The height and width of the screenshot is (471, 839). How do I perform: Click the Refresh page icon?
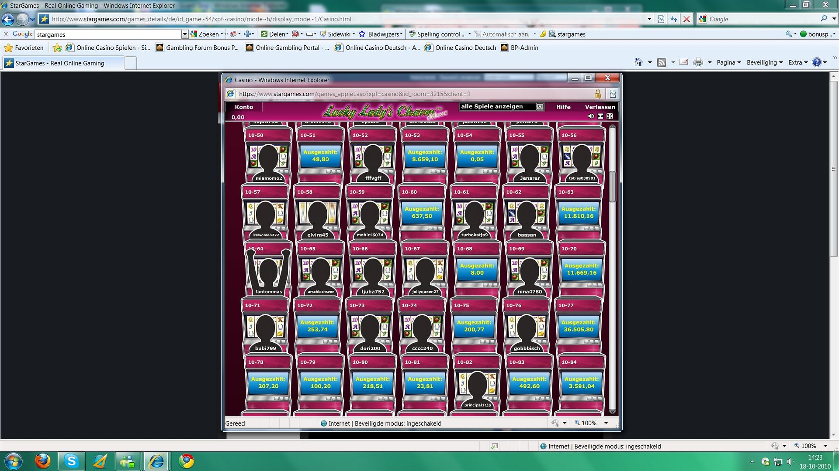[674, 19]
